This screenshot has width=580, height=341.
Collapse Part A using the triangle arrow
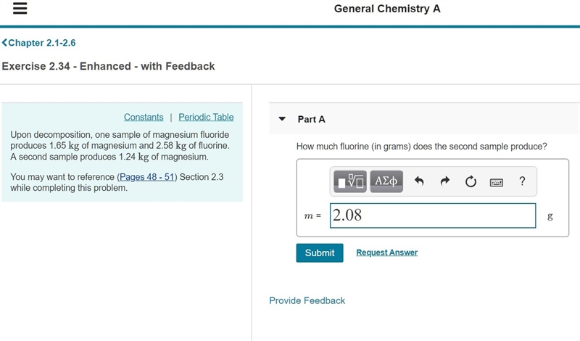pyautogui.click(x=282, y=119)
